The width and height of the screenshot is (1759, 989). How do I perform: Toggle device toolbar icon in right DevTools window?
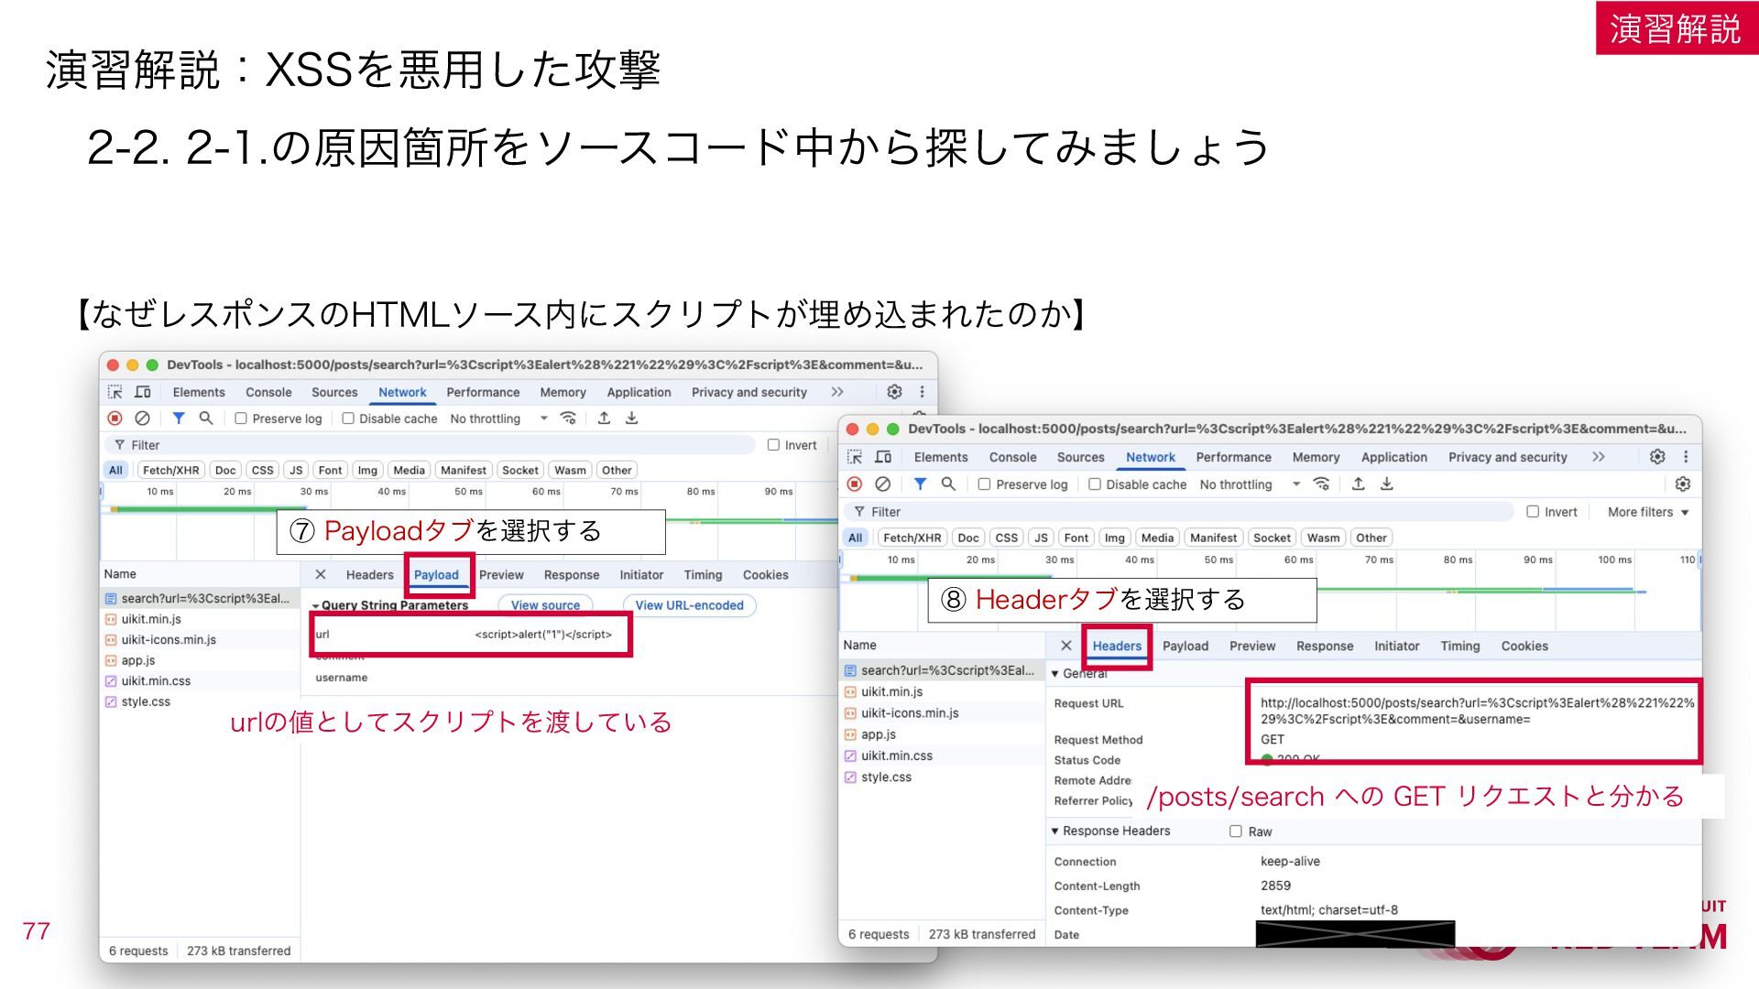pos(883,457)
